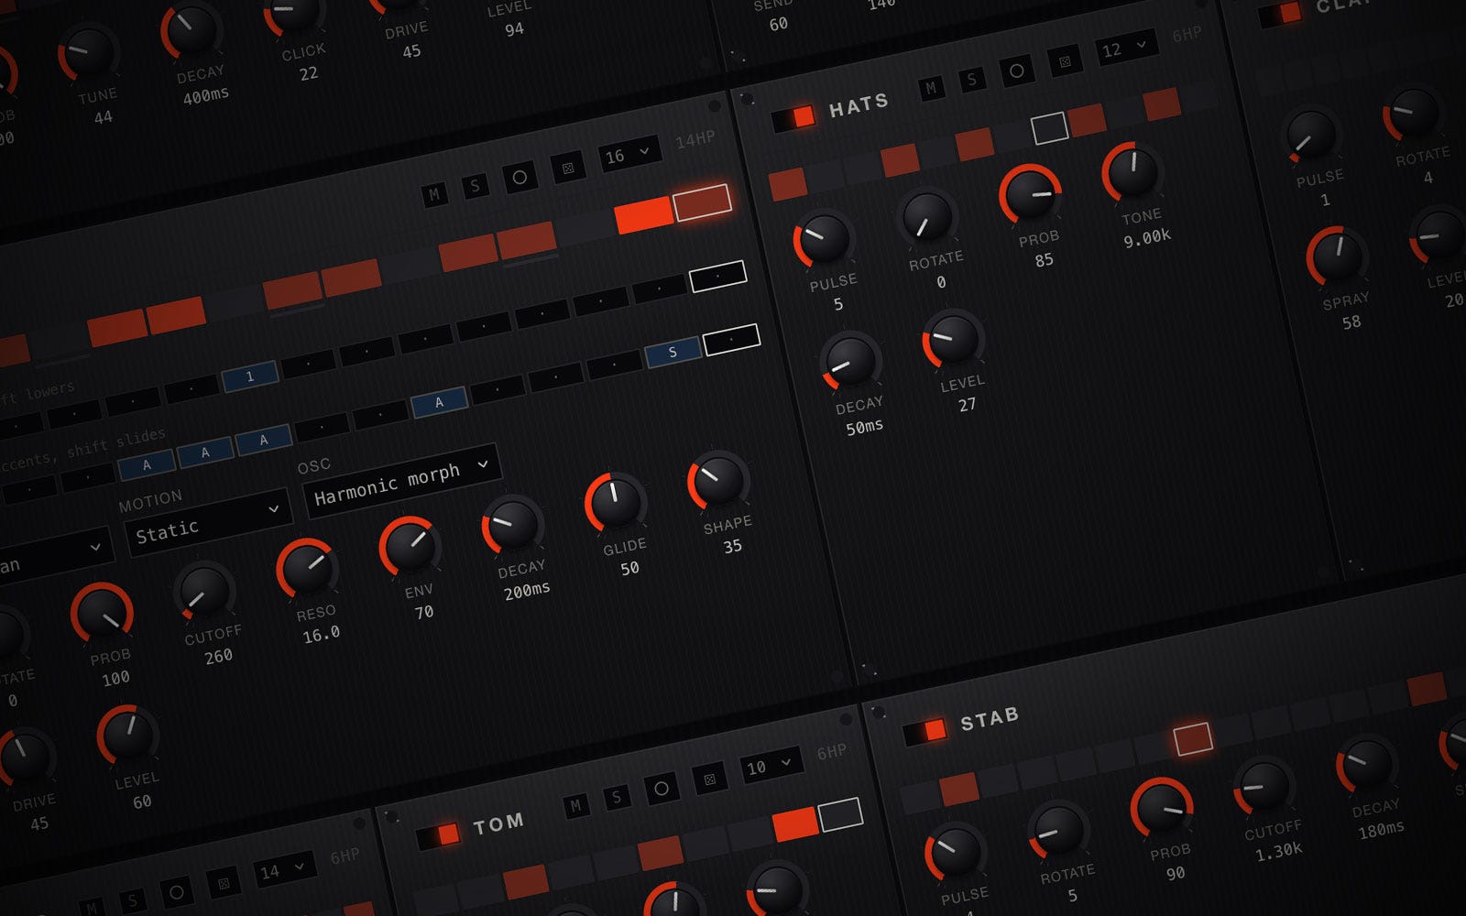The image size is (1466, 916).
Task: Solo the 14HP module using S
Action: coord(475,186)
